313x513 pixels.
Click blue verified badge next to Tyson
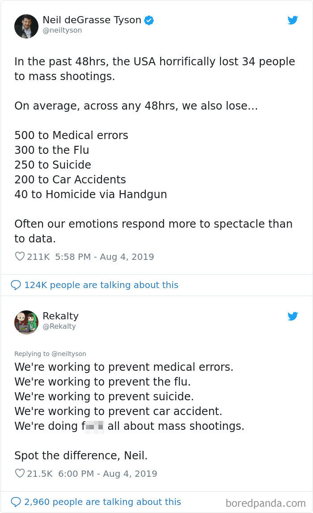click(x=149, y=20)
